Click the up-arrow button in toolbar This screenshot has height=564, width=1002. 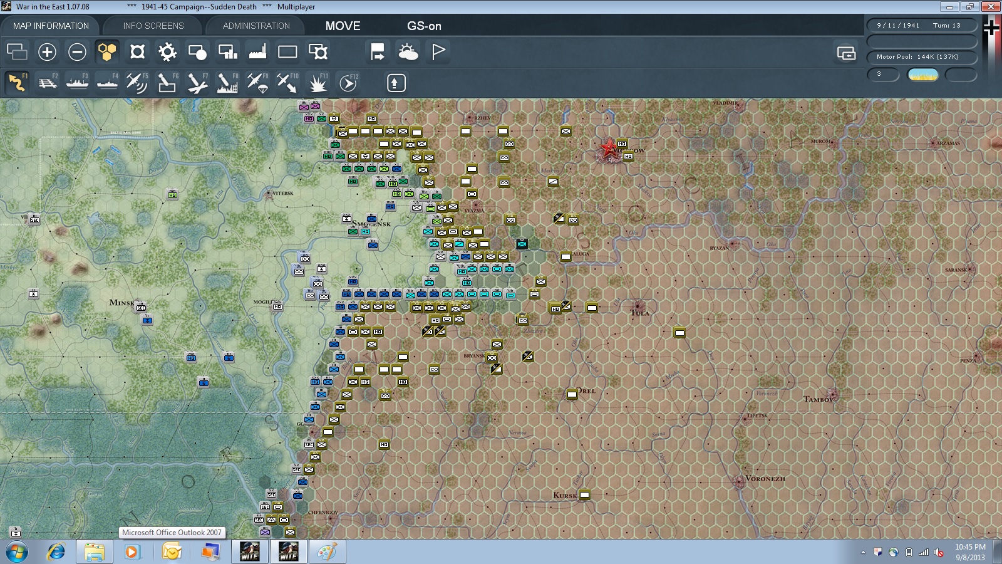(x=396, y=83)
